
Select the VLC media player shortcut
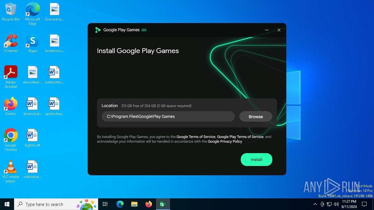point(11,171)
